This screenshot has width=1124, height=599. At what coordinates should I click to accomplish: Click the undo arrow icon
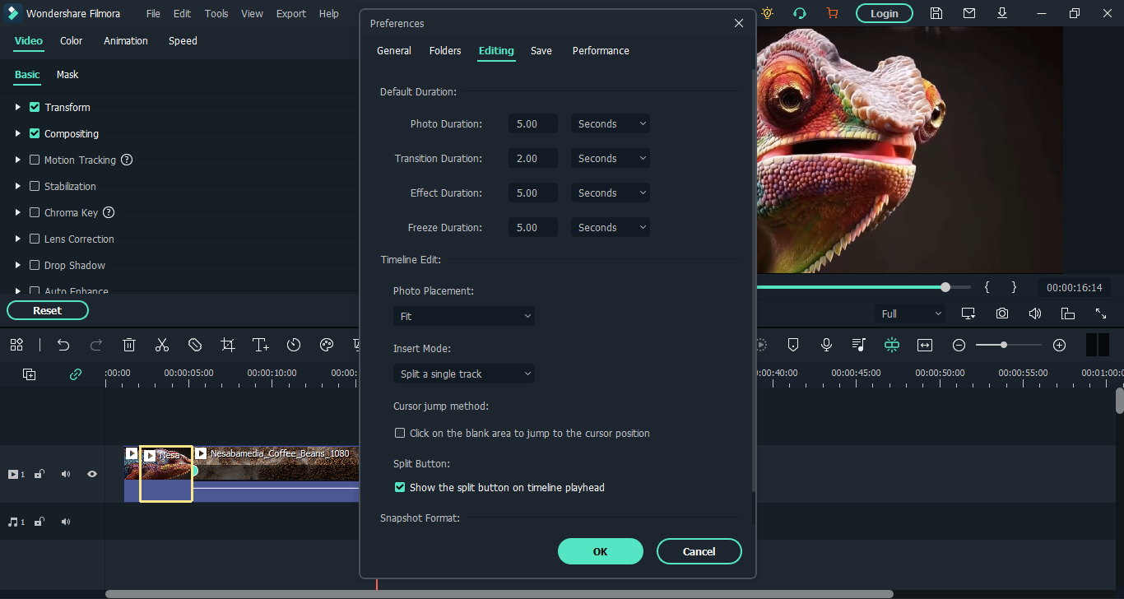coord(63,345)
